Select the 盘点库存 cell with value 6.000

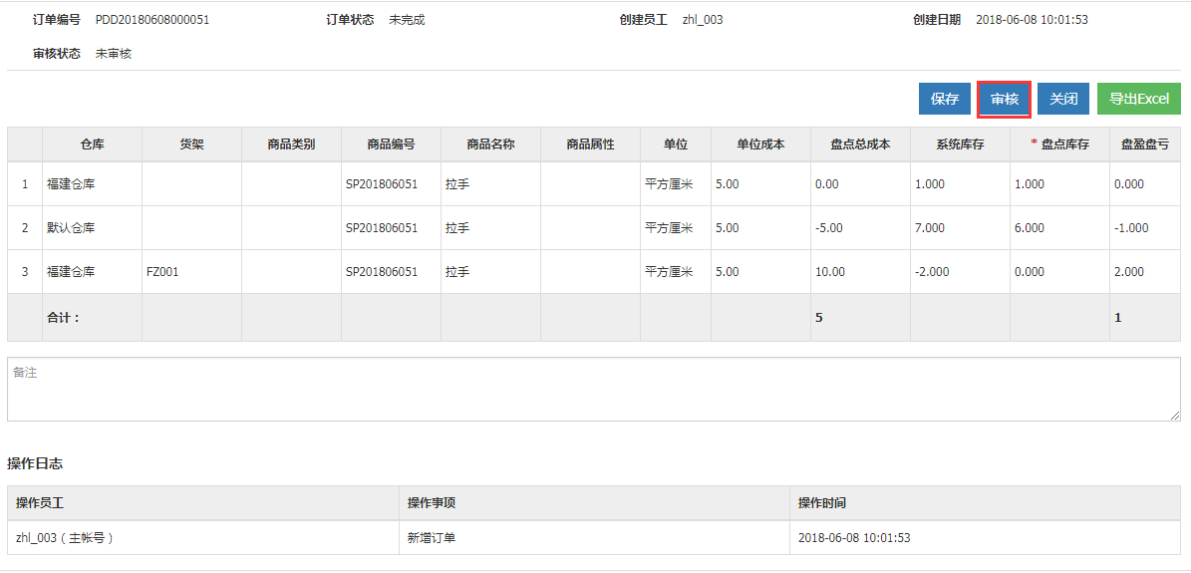click(1059, 228)
